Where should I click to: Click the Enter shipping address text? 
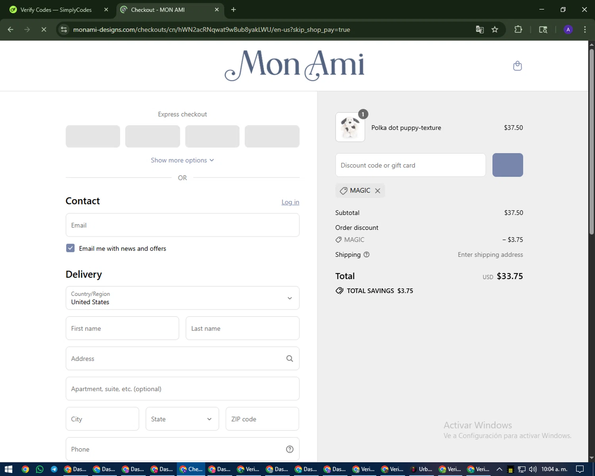pos(490,255)
